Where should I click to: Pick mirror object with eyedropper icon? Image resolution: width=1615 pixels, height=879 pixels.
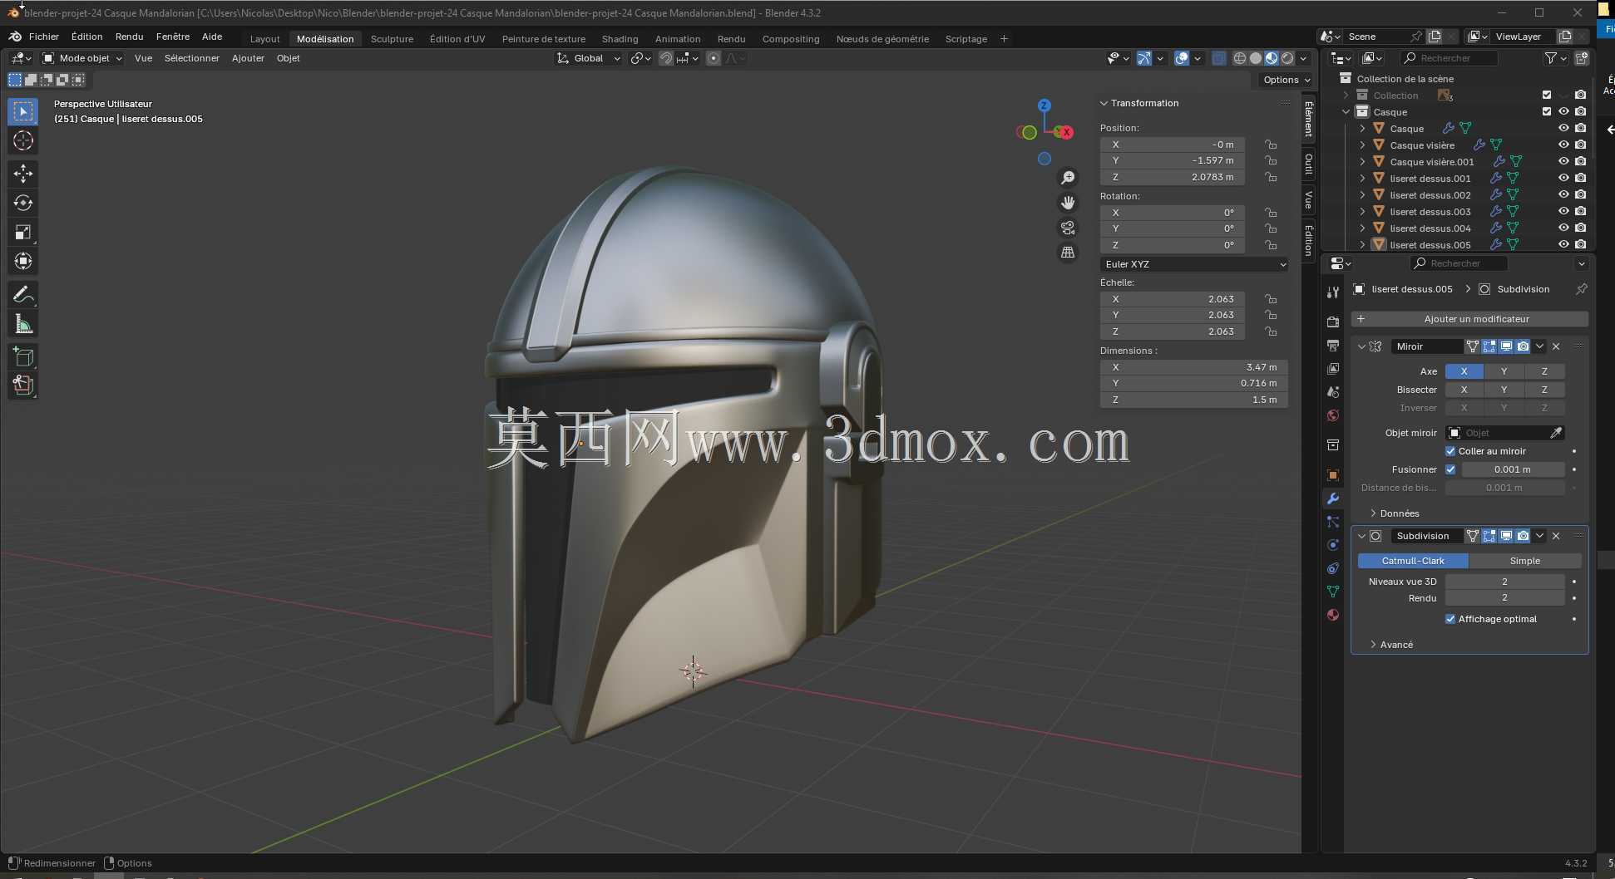pos(1556,433)
